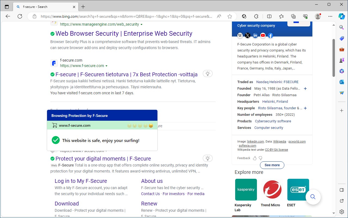Open F-Secure's YouTube channel icon
The image size is (348, 218).
tap(263, 35)
